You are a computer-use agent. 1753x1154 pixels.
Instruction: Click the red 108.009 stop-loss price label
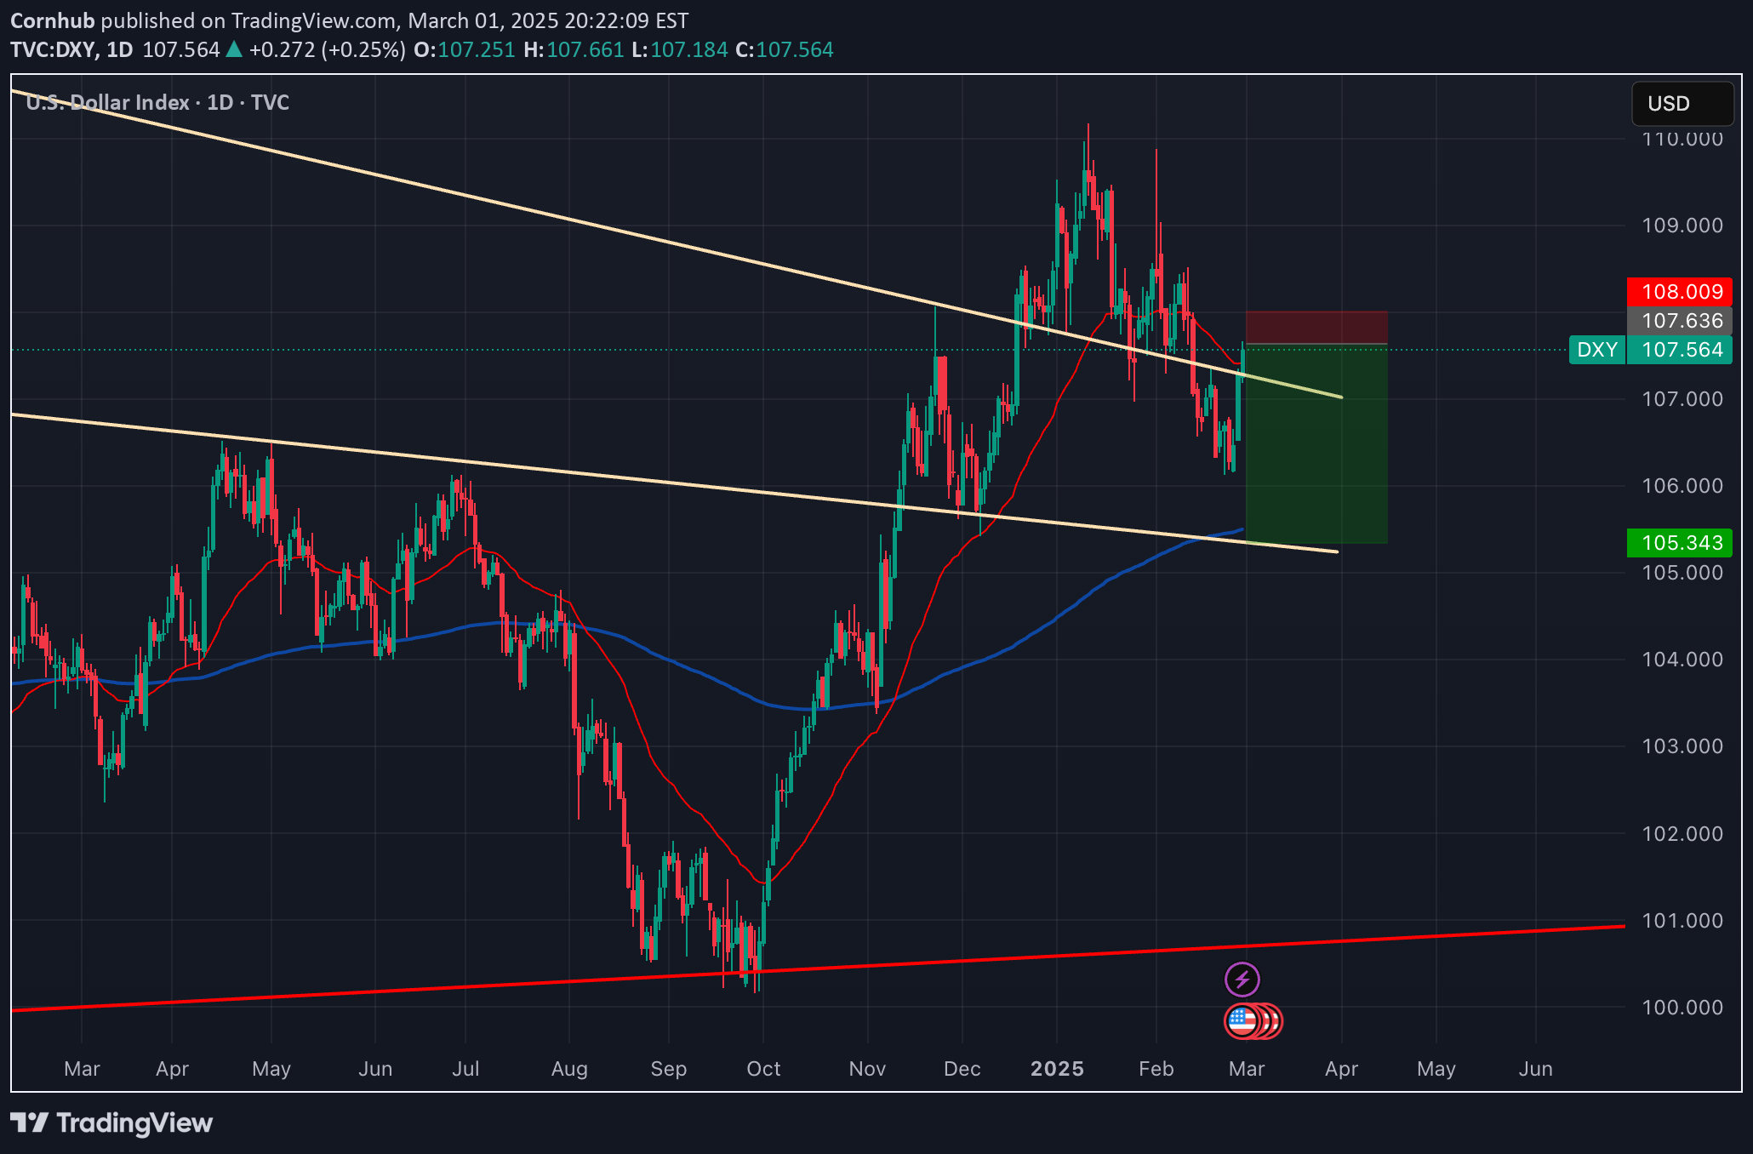(x=1680, y=292)
